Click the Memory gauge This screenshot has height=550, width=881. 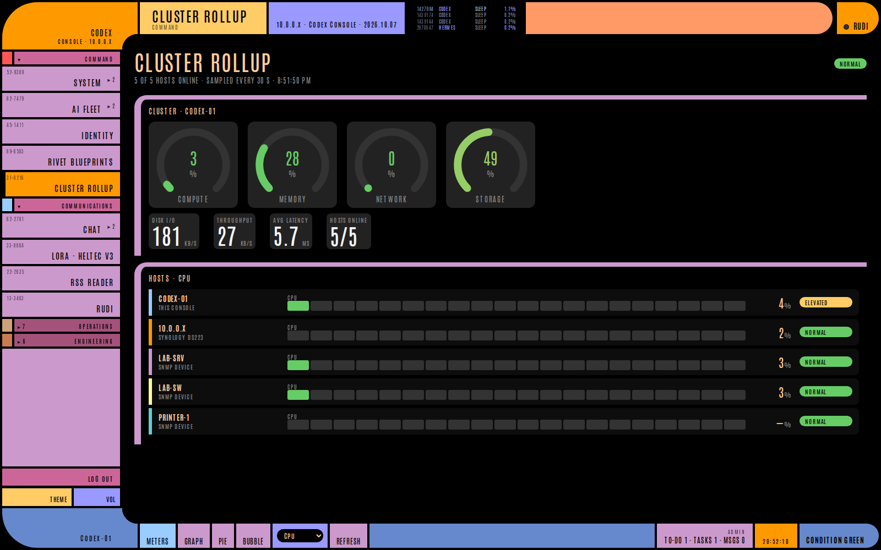292,164
